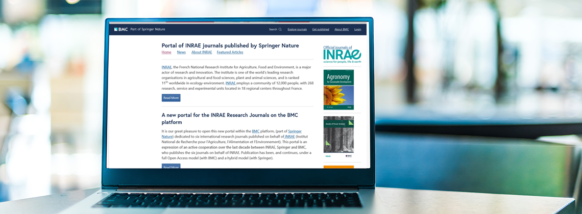This screenshot has height=214, width=582.
Task: Click INRAE link before 'Institut National'
Action: coord(289,137)
